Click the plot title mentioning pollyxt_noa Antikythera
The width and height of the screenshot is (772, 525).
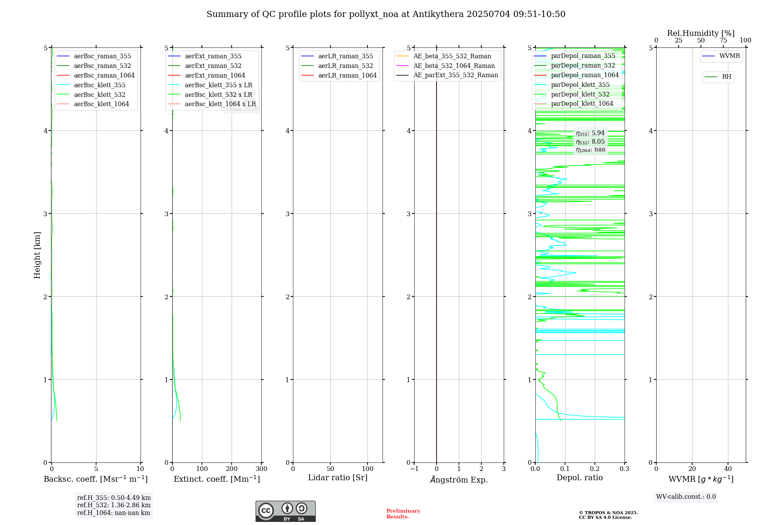click(x=386, y=14)
